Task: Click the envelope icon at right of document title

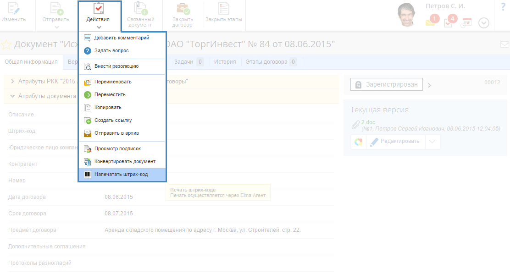Action: pos(505,44)
